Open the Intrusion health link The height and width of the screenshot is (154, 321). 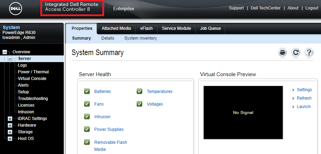tap(102, 117)
